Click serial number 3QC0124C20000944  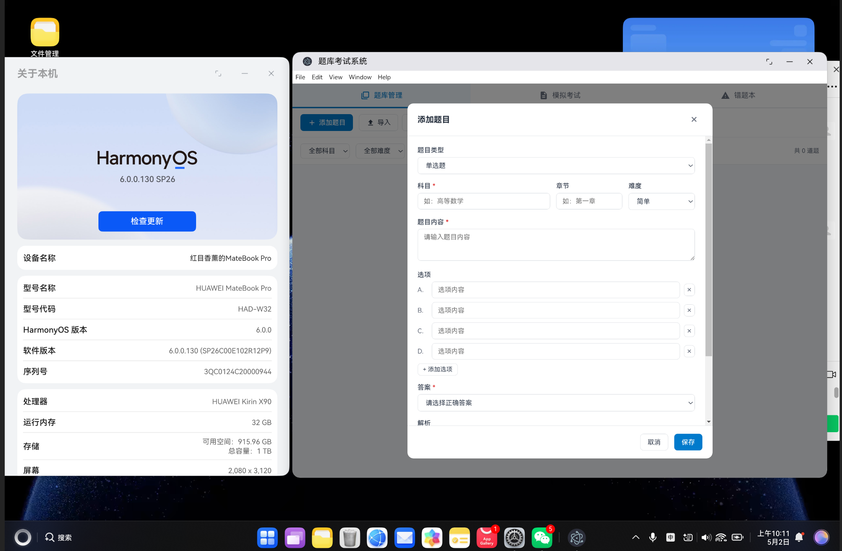tap(237, 371)
